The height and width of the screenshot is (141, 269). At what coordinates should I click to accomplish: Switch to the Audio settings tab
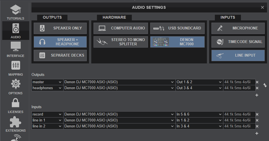[x=16, y=31]
